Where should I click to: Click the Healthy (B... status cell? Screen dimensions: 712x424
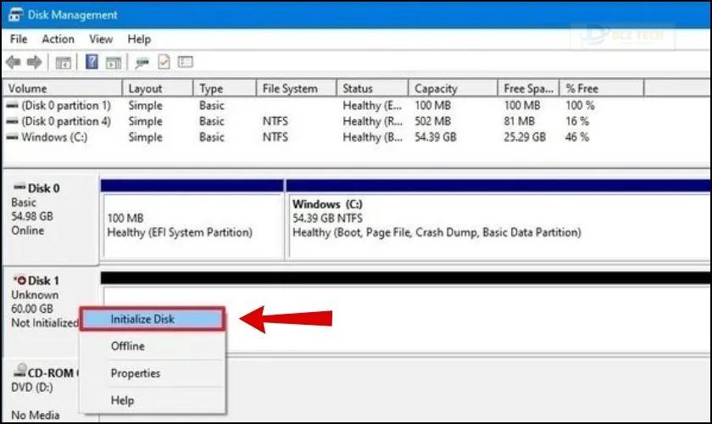coord(372,137)
